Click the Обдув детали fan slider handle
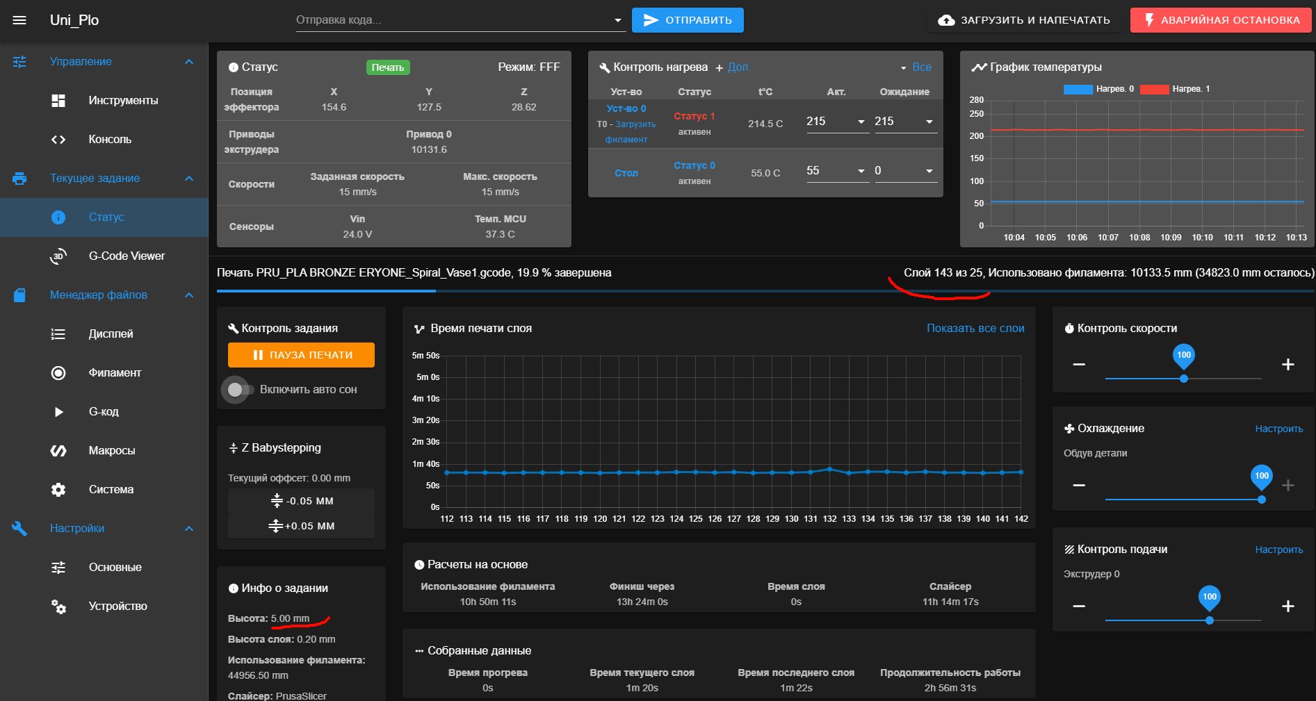 (1262, 500)
